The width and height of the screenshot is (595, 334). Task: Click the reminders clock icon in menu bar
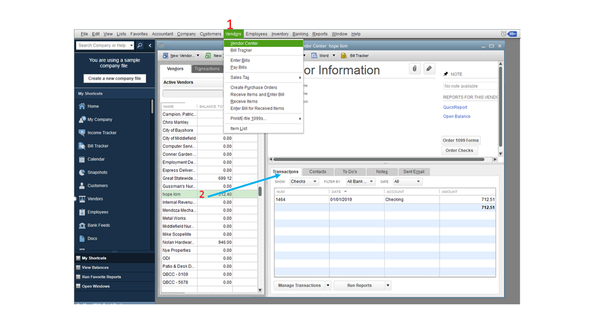(x=503, y=34)
